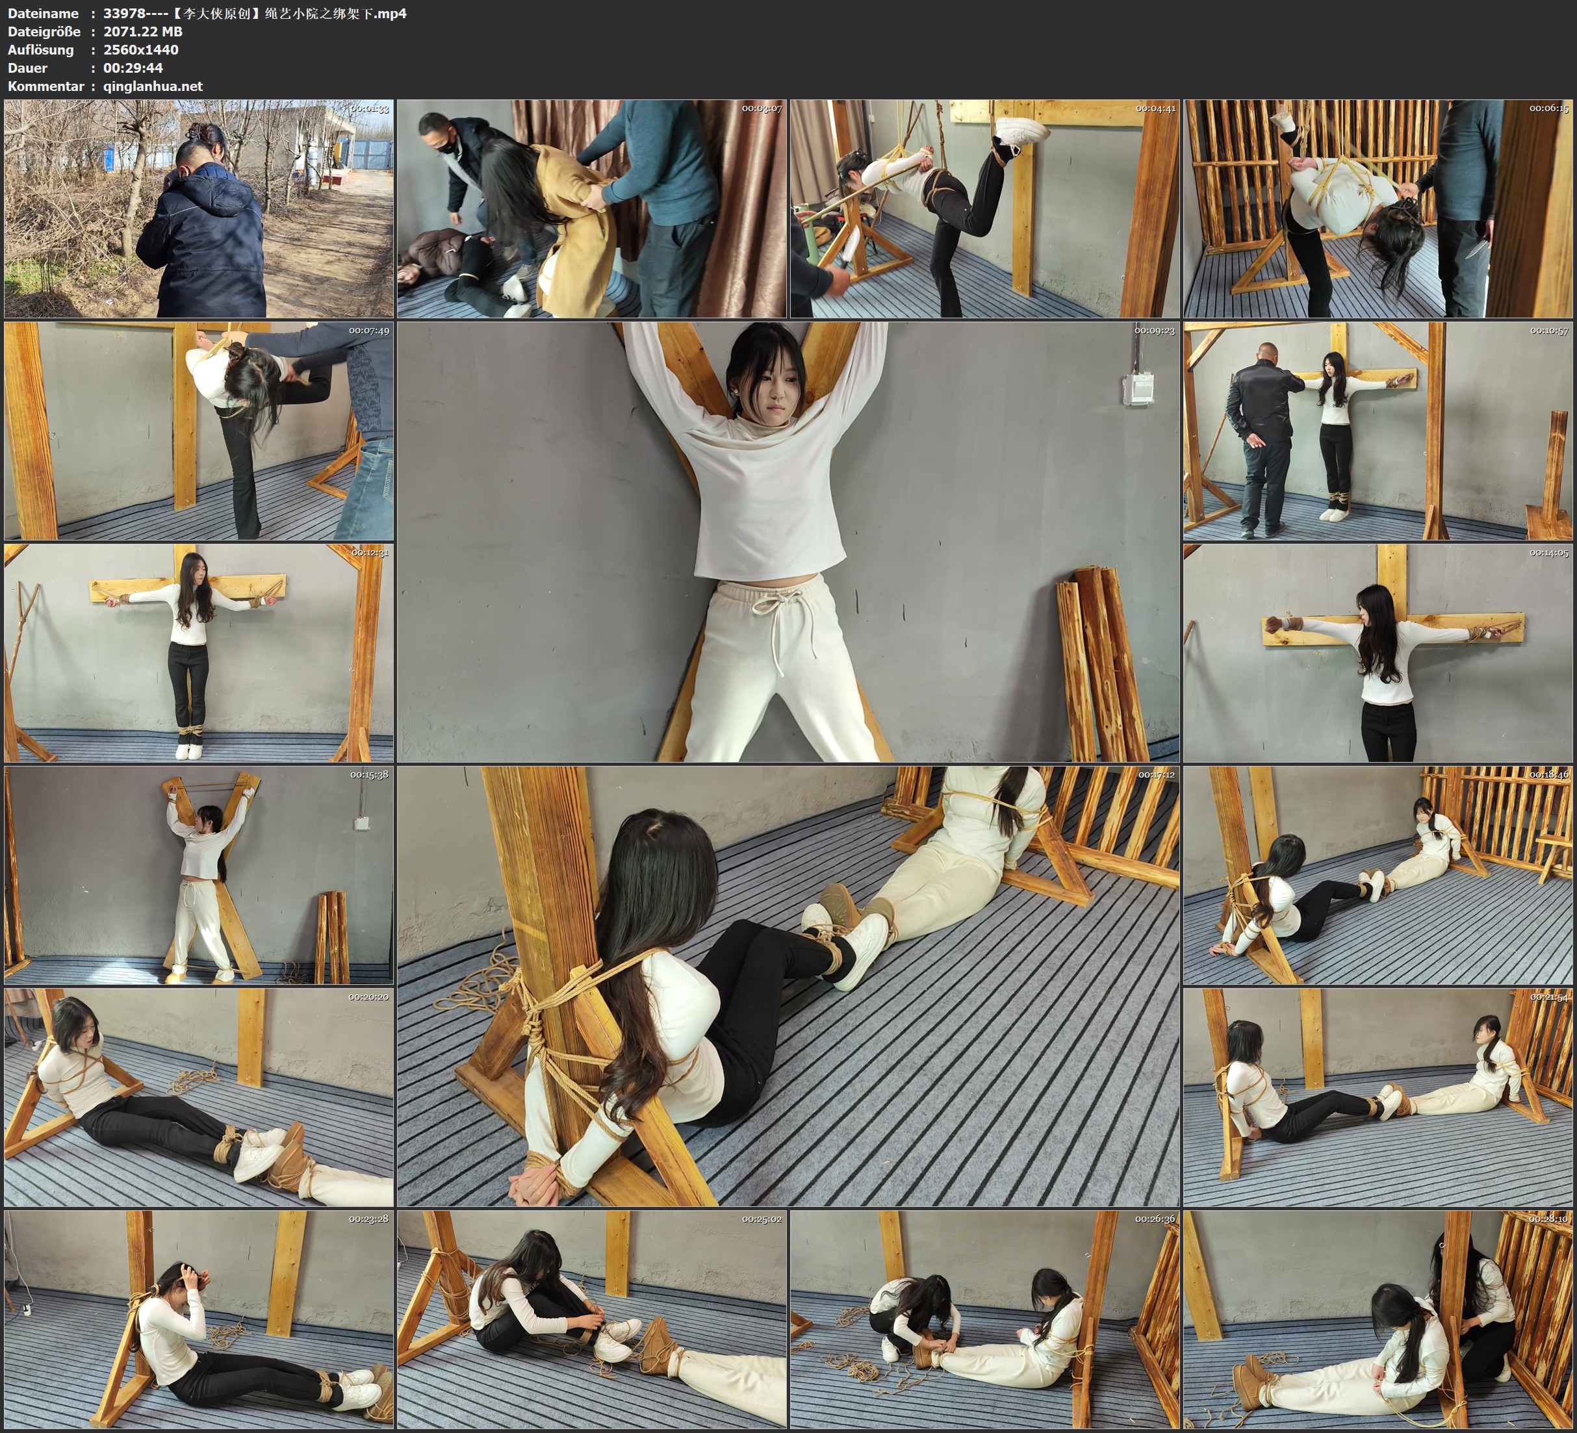Open the frame timestamped 00:15:38
Viewport: 1577px width, 1433px height.
199,874
